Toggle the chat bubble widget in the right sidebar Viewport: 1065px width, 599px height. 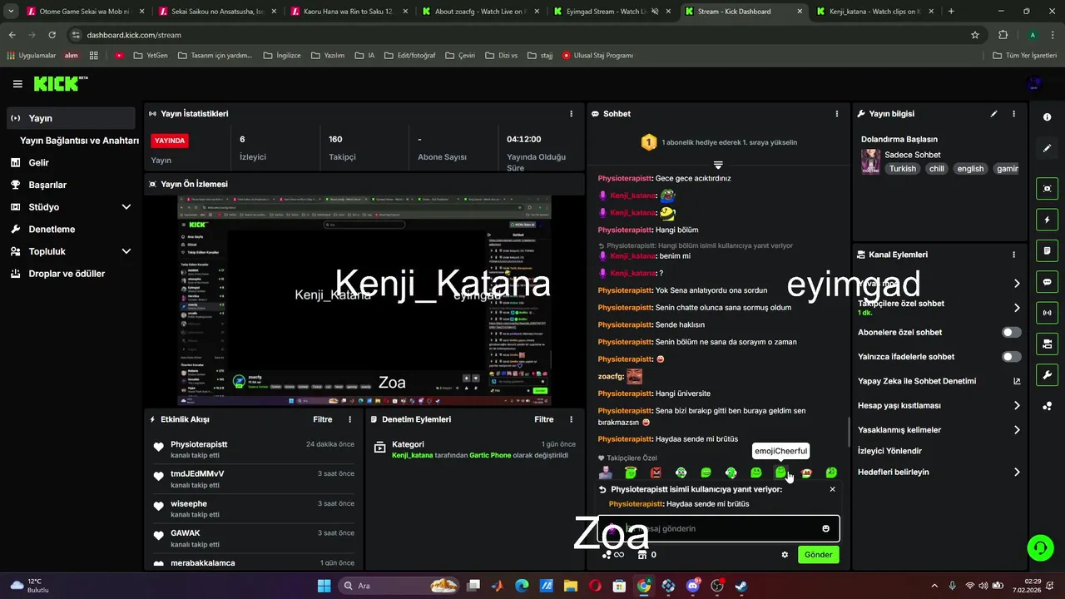tap(1047, 282)
